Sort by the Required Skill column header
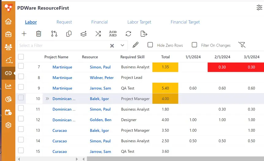The height and width of the screenshot is (161, 264). click(x=132, y=57)
